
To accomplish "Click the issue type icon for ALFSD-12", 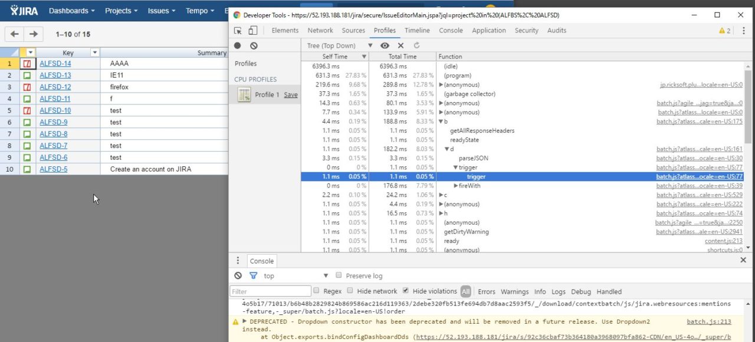I will coord(27,87).
